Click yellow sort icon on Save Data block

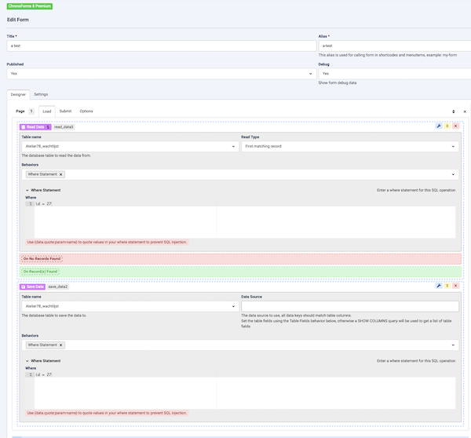pos(447,287)
